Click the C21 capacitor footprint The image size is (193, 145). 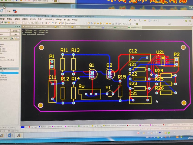[140, 100]
